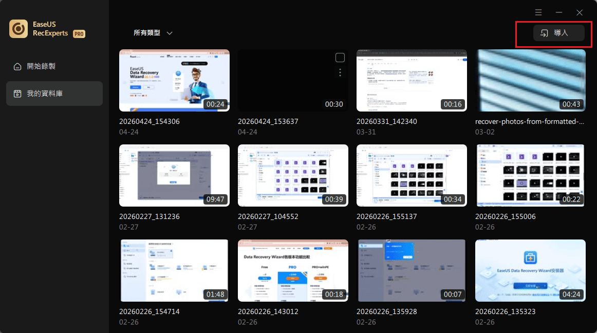Open the 20260226_155006 video thumbnail
The image size is (597, 333).
tap(530, 175)
